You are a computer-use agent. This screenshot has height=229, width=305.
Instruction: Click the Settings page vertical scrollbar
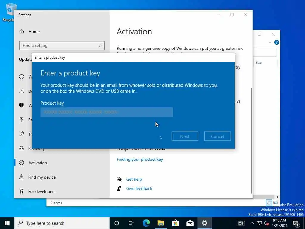[x=252, y=141]
